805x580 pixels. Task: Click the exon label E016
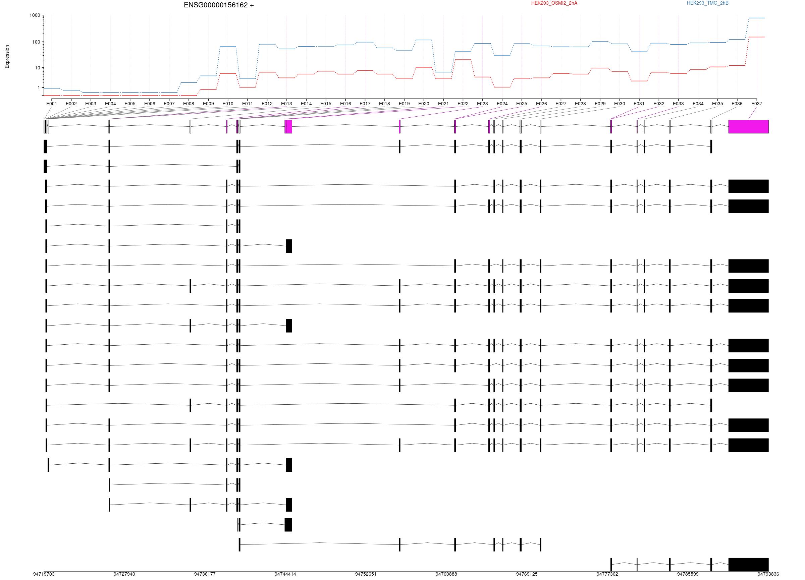pyautogui.click(x=345, y=104)
